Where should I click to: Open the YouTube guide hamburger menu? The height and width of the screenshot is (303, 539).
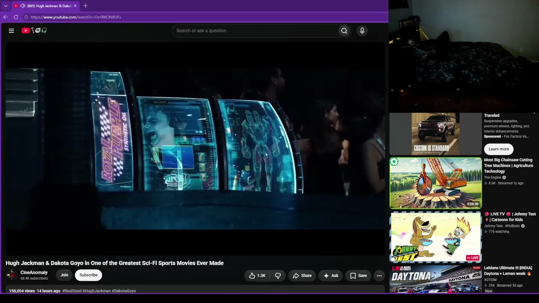(x=11, y=31)
